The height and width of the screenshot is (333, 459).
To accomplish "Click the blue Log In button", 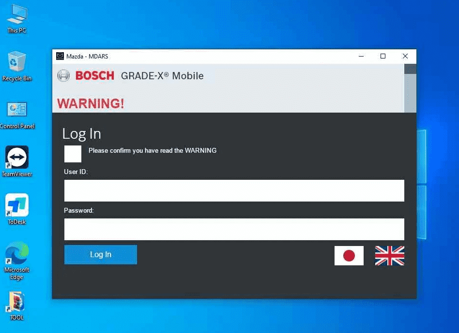I will [x=100, y=255].
